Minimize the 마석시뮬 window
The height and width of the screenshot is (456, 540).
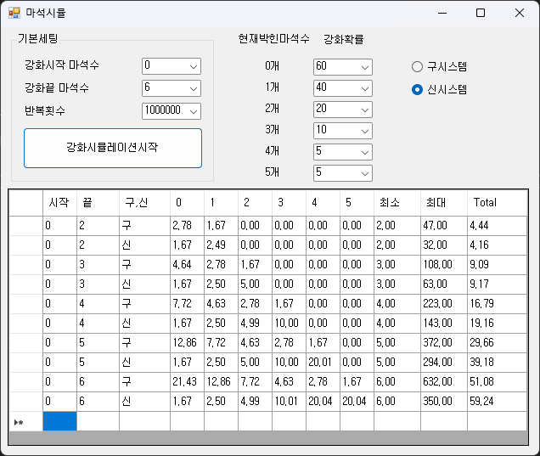(442, 13)
